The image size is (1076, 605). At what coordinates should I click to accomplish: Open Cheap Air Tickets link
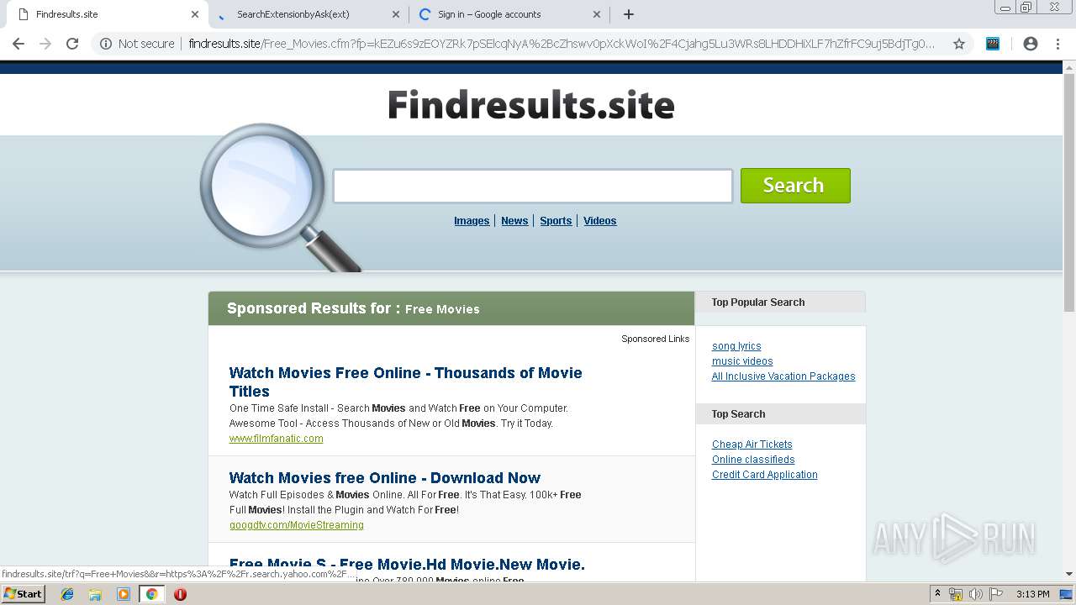click(752, 445)
